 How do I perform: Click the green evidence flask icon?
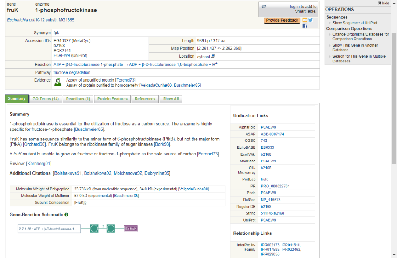tap(58, 82)
